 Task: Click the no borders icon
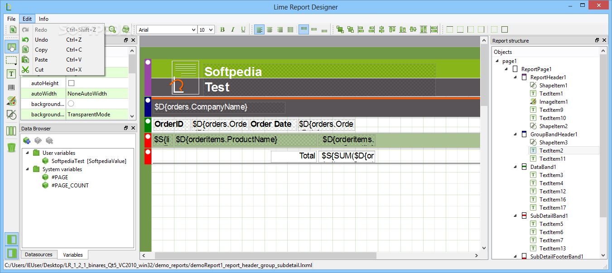pos(494,29)
